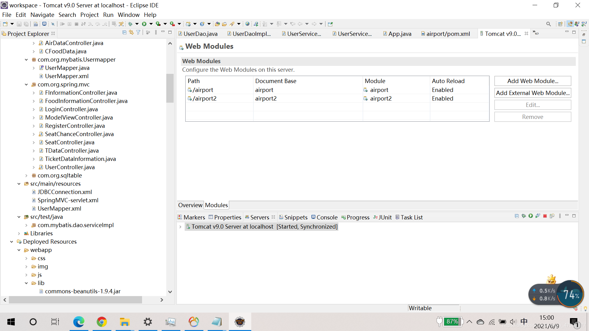The width and height of the screenshot is (589, 331).
Task: Open the dropdown arrow next to Run button
Action: click(151, 24)
